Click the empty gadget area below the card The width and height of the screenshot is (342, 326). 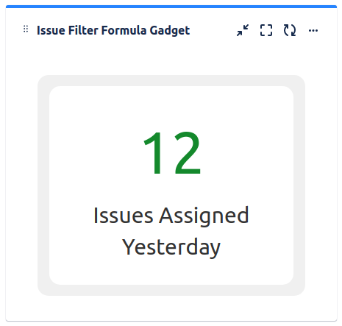click(x=171, y=308)
